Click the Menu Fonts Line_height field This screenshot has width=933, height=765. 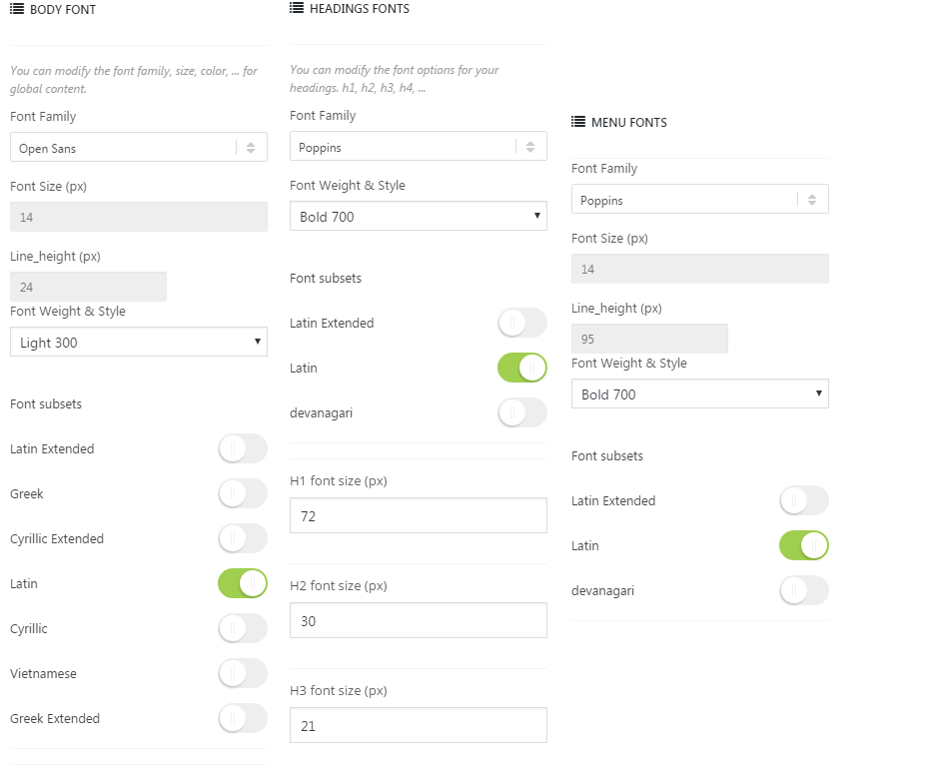649,339
